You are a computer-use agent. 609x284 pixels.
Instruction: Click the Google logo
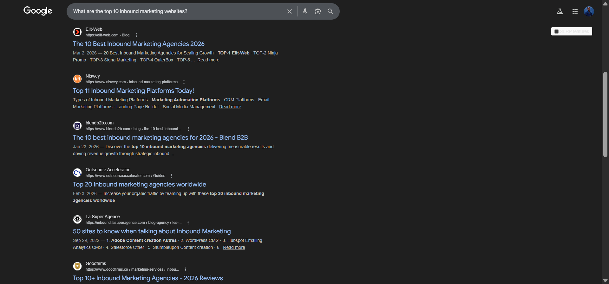point(38,11)
